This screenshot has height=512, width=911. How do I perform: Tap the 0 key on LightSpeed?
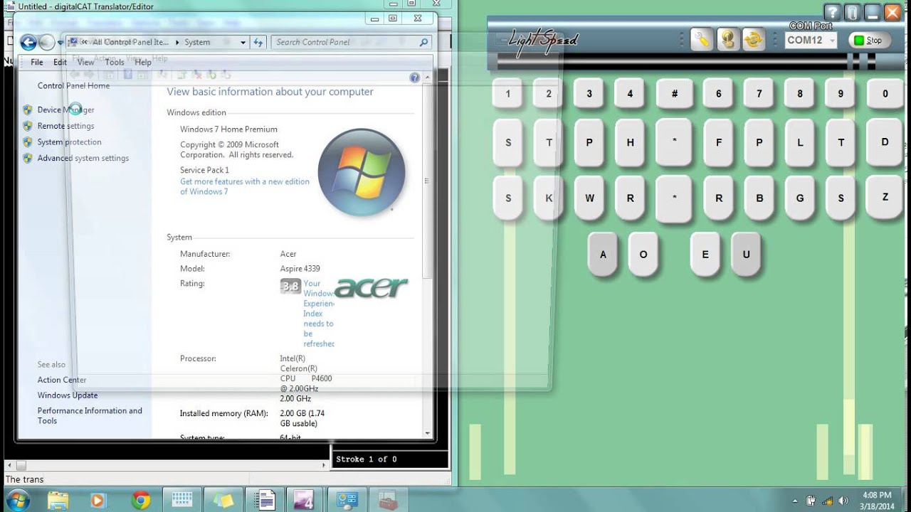885,93
